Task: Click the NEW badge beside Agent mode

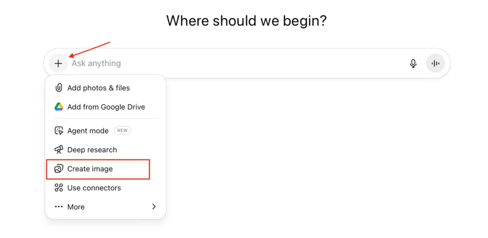Action: point(122,130)
